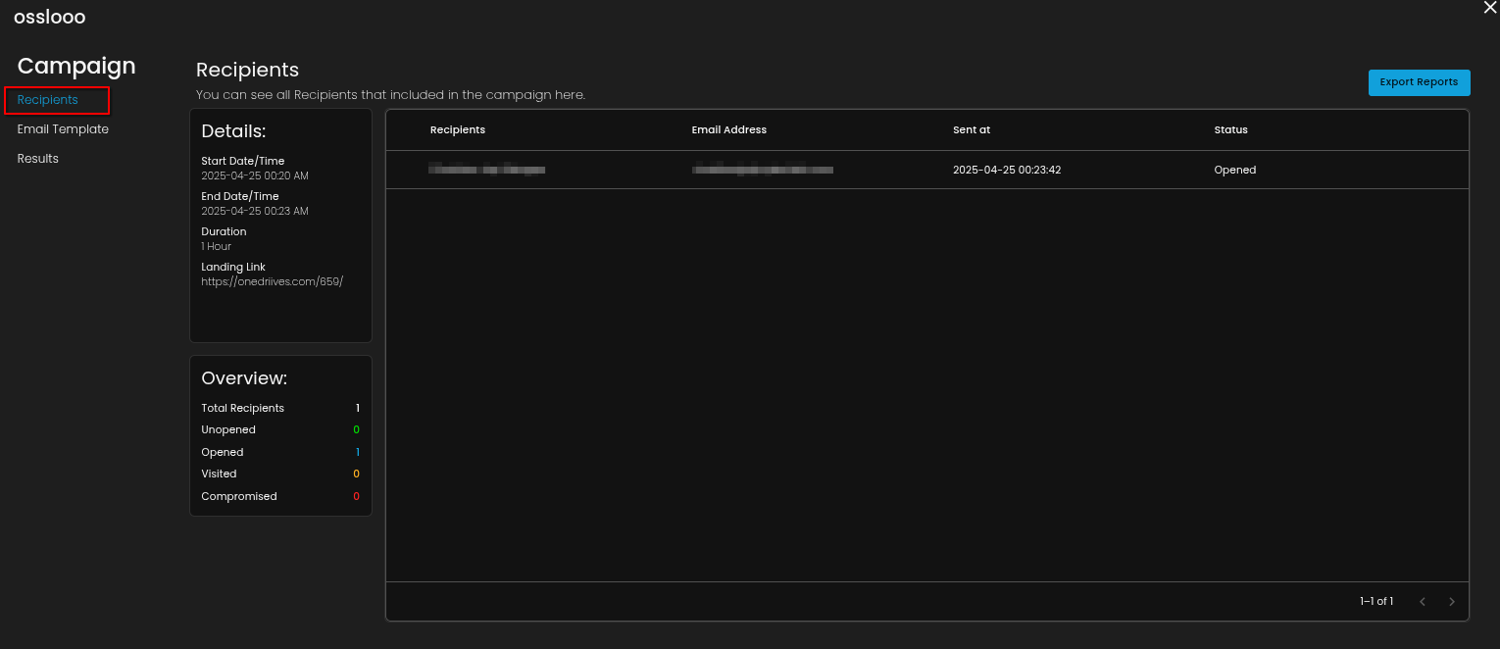1500x649 pixels.
Task: Sort by the Email Address column header
Action: pos(728,129)
